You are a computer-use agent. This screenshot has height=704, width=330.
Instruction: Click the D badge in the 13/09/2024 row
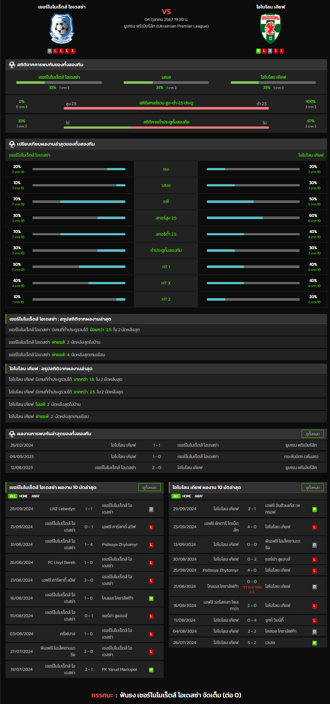[x=315, y=545]
